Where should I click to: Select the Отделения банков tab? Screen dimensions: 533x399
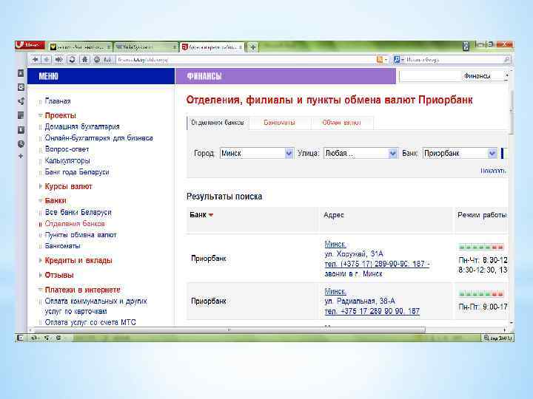click(218, 123)
